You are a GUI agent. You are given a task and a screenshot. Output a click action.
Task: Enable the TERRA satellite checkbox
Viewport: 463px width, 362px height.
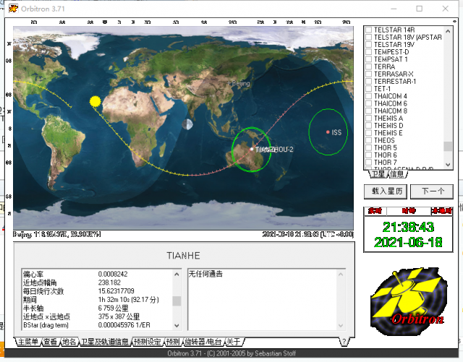pos(368,66)
